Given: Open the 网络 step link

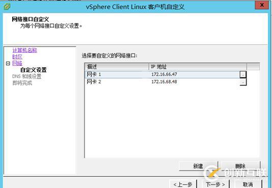Looking at the screenshot, I should tap(17, 63).
